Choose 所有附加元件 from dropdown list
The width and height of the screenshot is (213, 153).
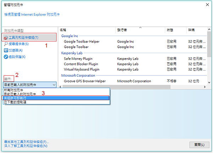coord(56,90)
